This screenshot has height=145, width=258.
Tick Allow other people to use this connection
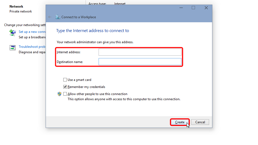65,94
